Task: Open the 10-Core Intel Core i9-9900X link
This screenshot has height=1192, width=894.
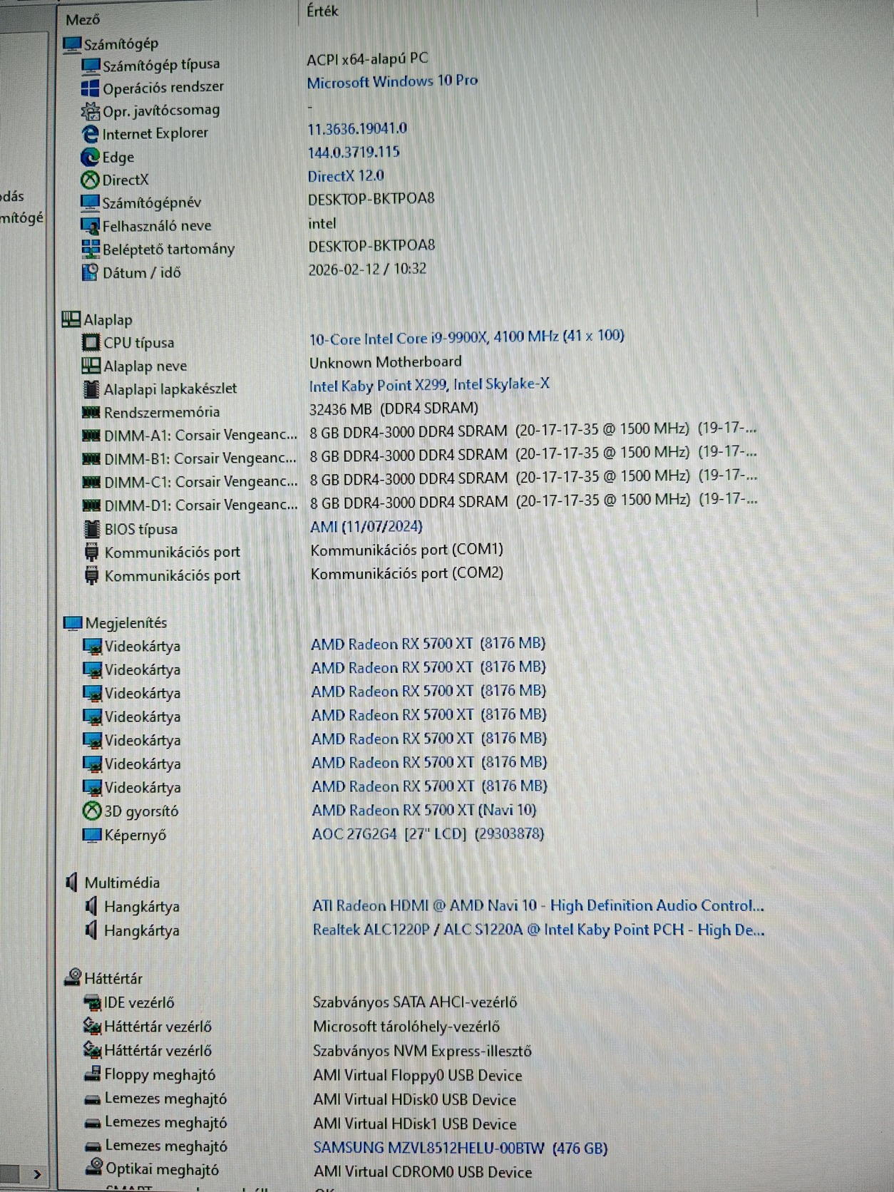Action: pos(467,337)
